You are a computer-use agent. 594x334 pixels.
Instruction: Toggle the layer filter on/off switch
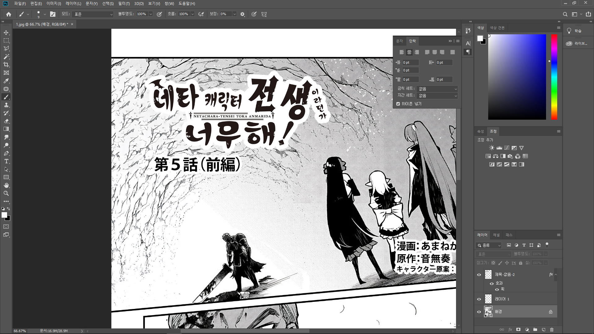tap(547, 245)
